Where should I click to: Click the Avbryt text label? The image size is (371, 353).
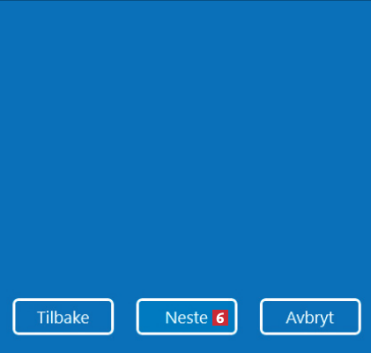[310, 319]
